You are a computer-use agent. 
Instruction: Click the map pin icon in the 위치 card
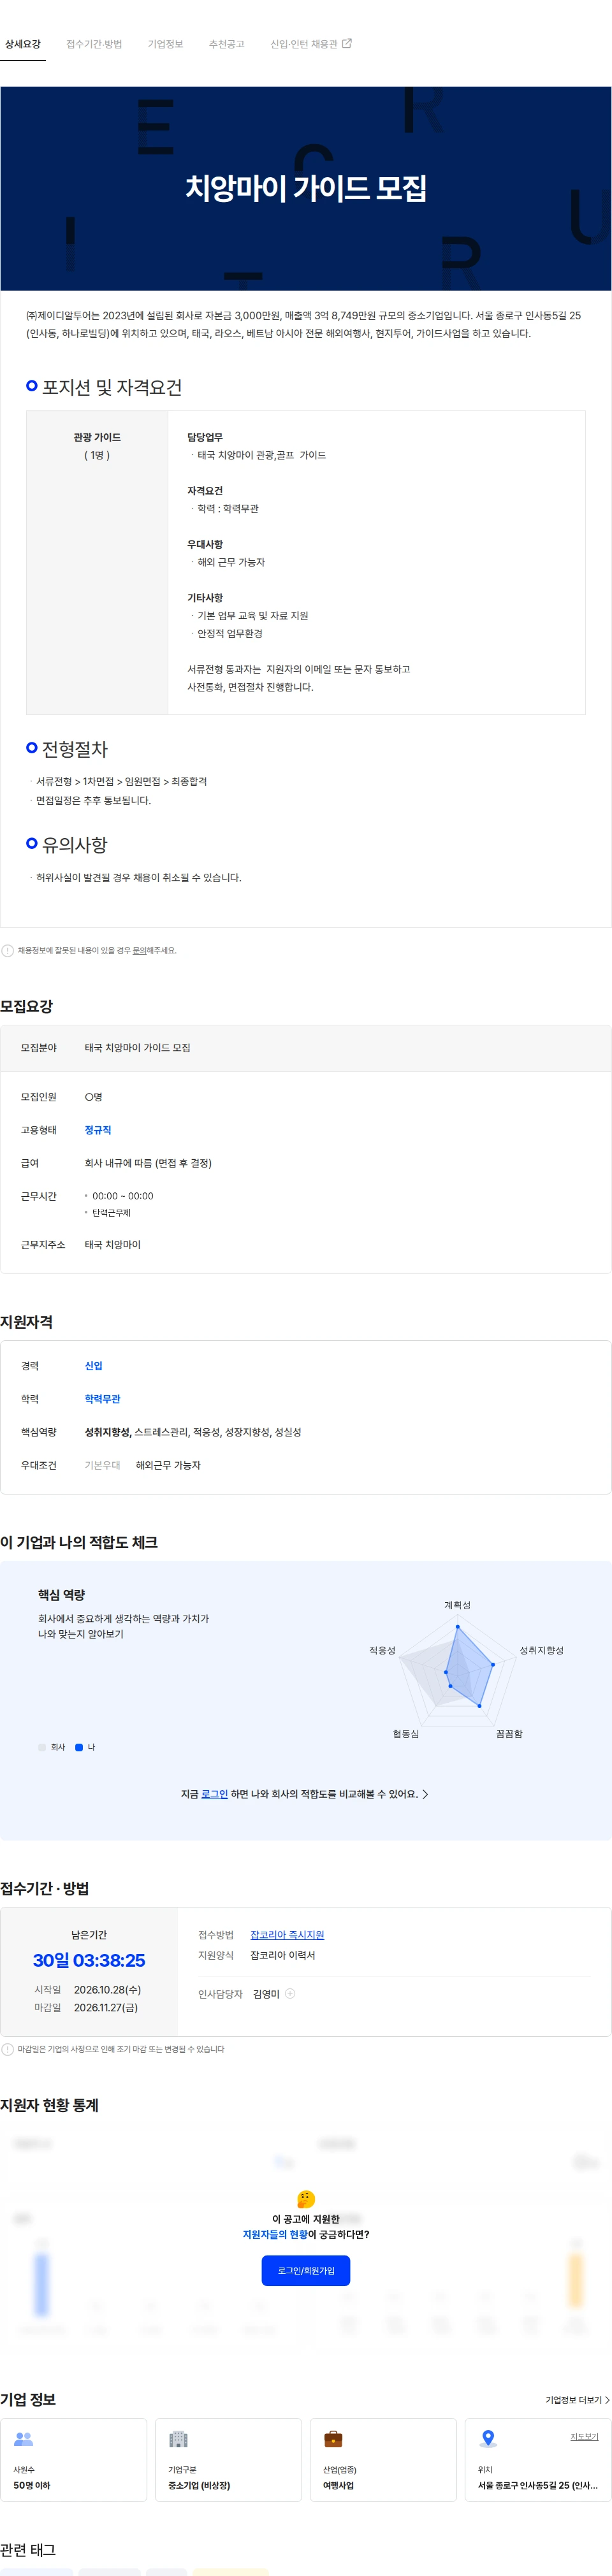tap(488, 2439)
